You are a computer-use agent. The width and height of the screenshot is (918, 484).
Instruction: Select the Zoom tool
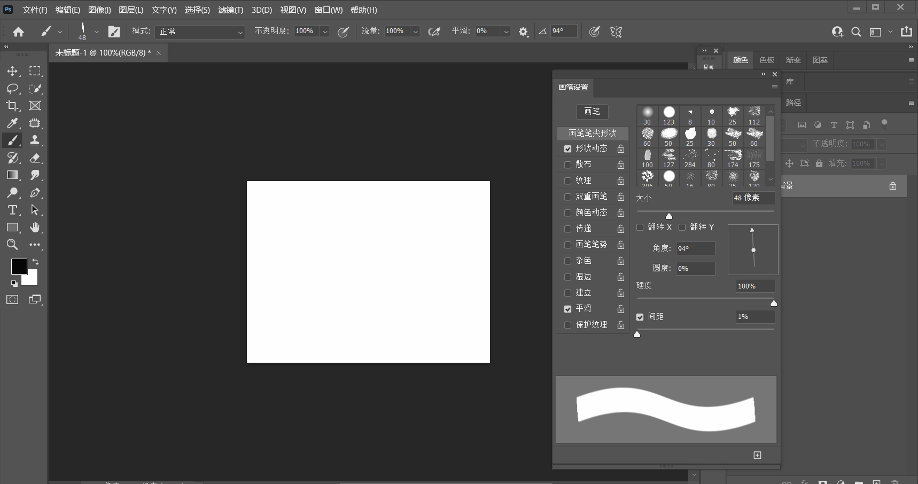(x=12, y=245)
